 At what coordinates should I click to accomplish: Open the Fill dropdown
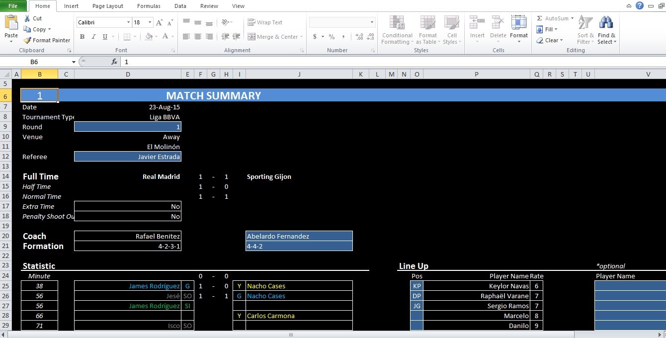[x=547, y=29]
